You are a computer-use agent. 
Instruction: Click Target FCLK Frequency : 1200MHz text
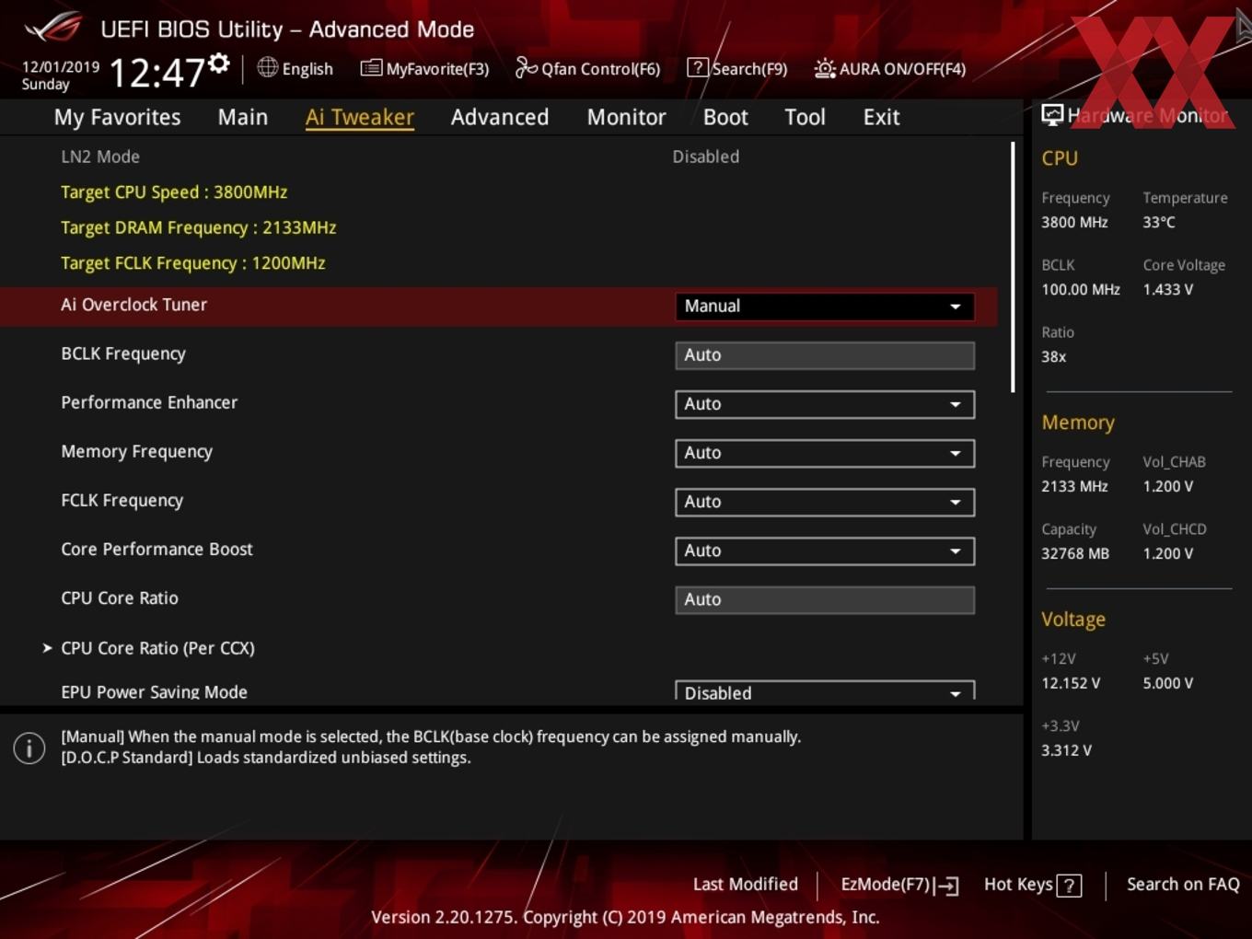point(193,263)
